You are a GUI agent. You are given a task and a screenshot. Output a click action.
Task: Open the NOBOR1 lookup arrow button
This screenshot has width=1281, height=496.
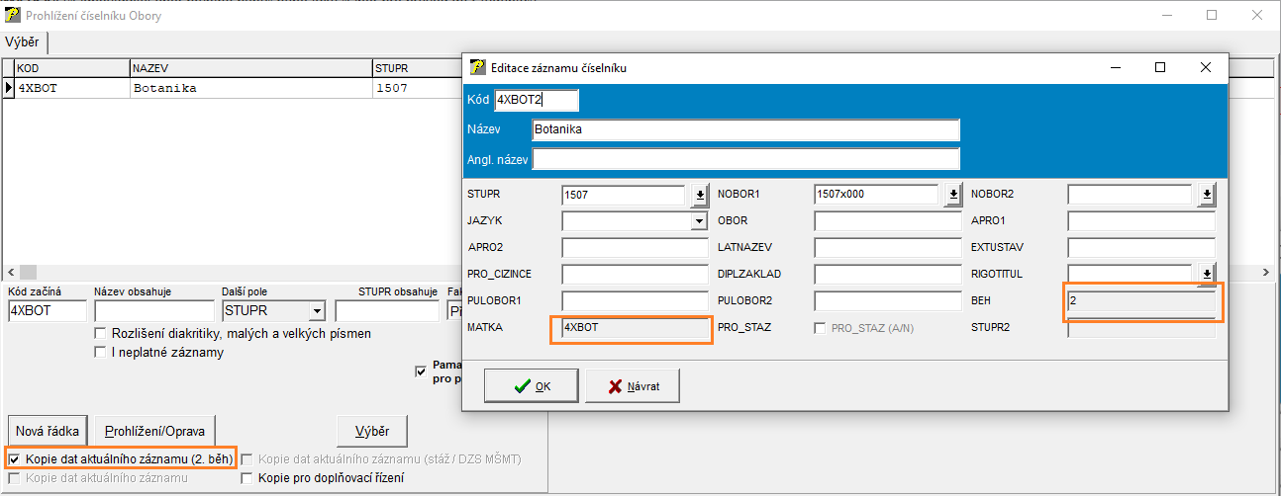tap(951, 195)
